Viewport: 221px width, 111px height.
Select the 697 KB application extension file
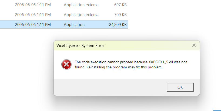coord(64,5)
